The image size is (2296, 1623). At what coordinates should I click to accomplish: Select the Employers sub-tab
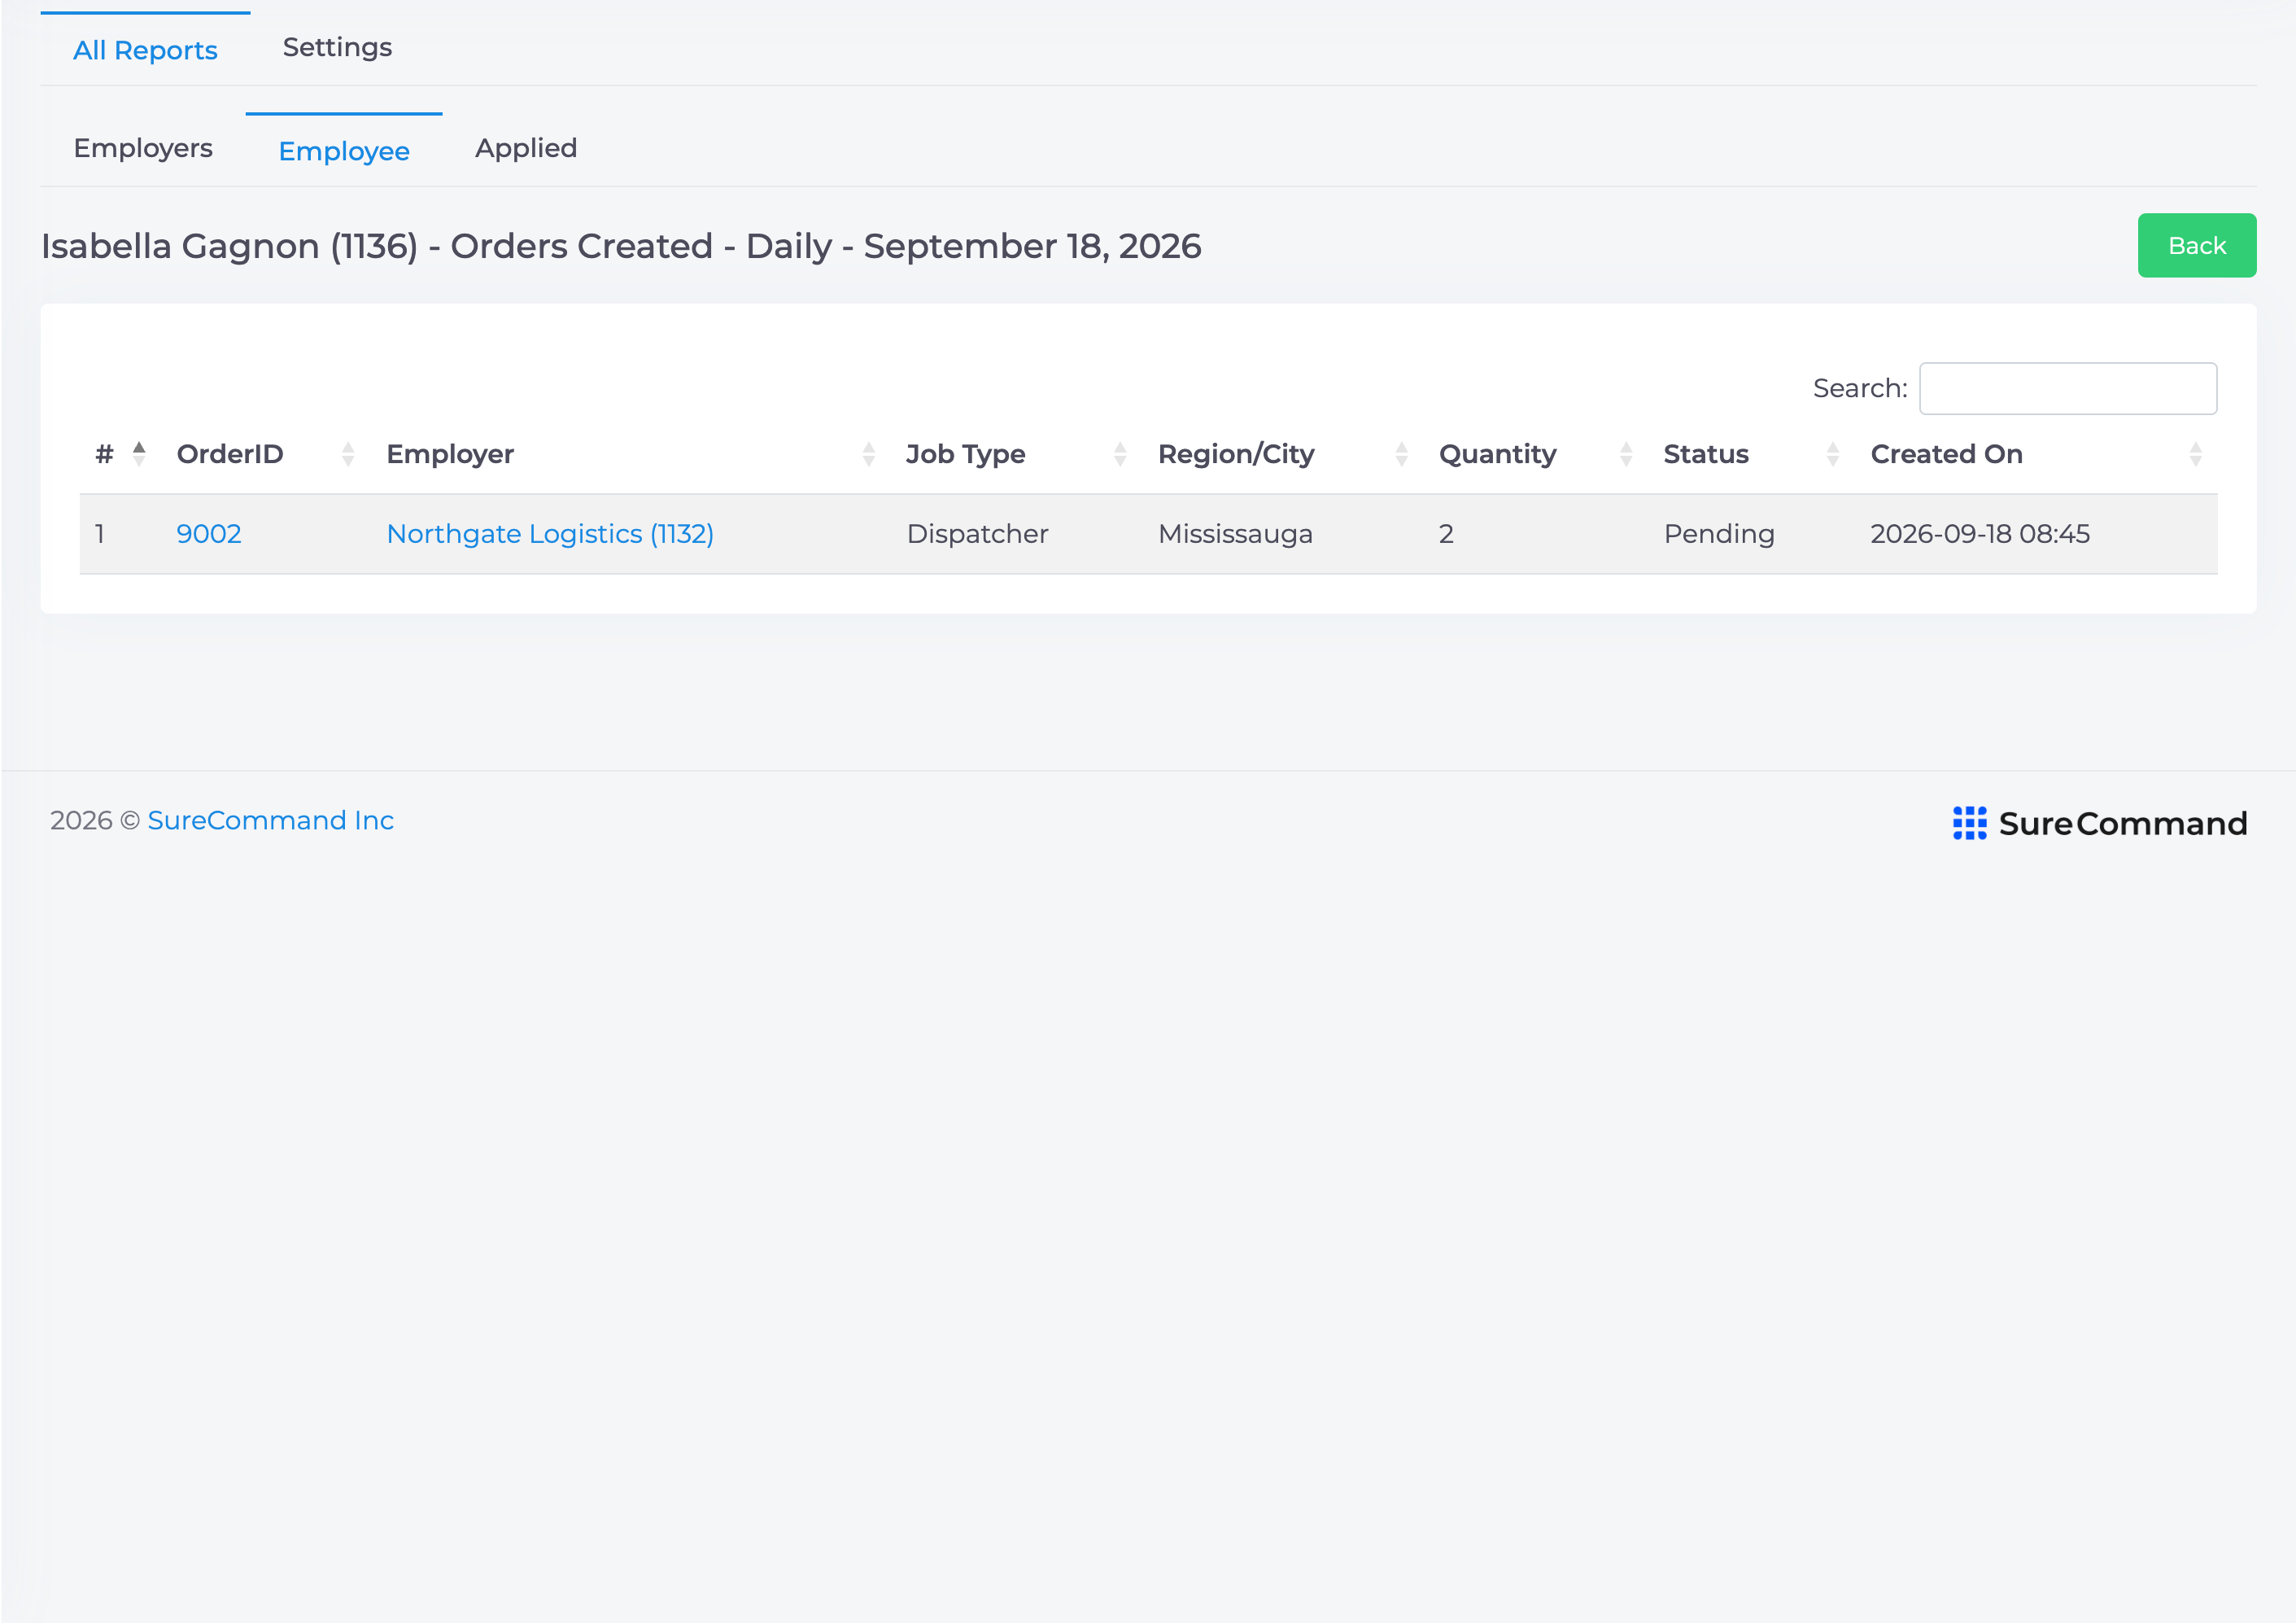coord(143,148)
